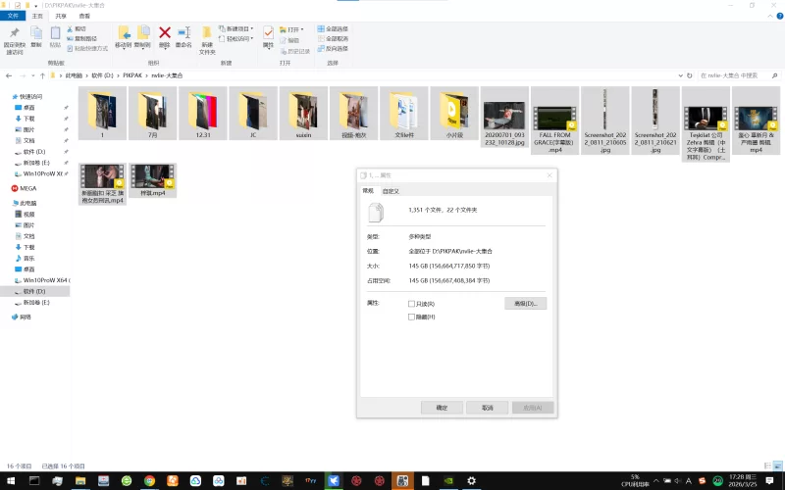Click 全部选择 (Select all) in ribbon
Image resolution: width=785 pixels, height=490 pixels.
pos(333,29)
